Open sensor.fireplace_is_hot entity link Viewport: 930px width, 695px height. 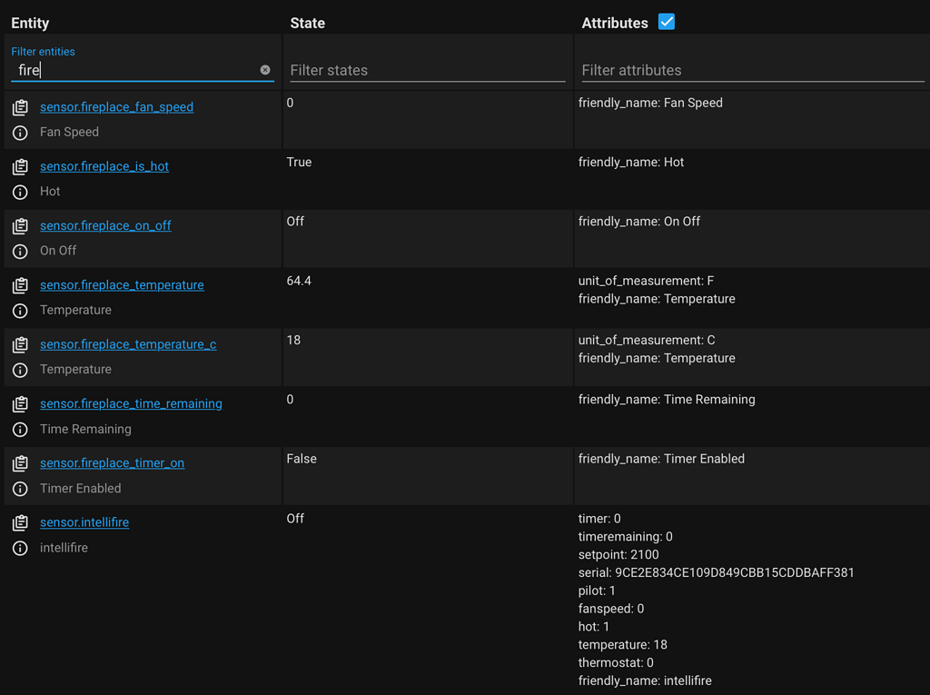[x=104, y=166]
